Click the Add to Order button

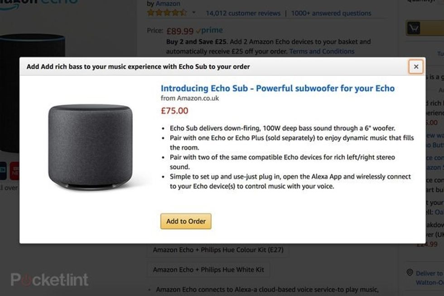(x=185, y=221)
